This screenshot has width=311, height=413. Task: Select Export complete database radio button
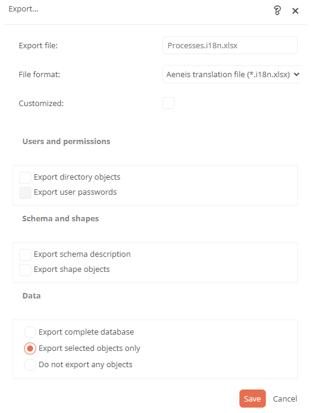[x=30, y=332]
